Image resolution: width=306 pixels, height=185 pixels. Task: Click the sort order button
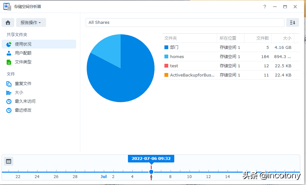pyautogui.click(x=293, y=23)
